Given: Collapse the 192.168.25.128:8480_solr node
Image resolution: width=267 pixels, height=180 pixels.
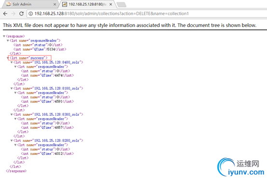Looking at the screenshot, I should point(12,62).
